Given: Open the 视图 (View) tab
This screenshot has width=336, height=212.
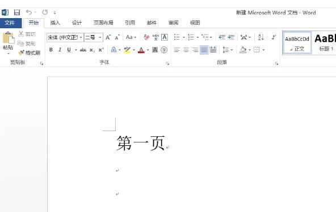Looking at the screenshot, I should (x=195, y=23).
